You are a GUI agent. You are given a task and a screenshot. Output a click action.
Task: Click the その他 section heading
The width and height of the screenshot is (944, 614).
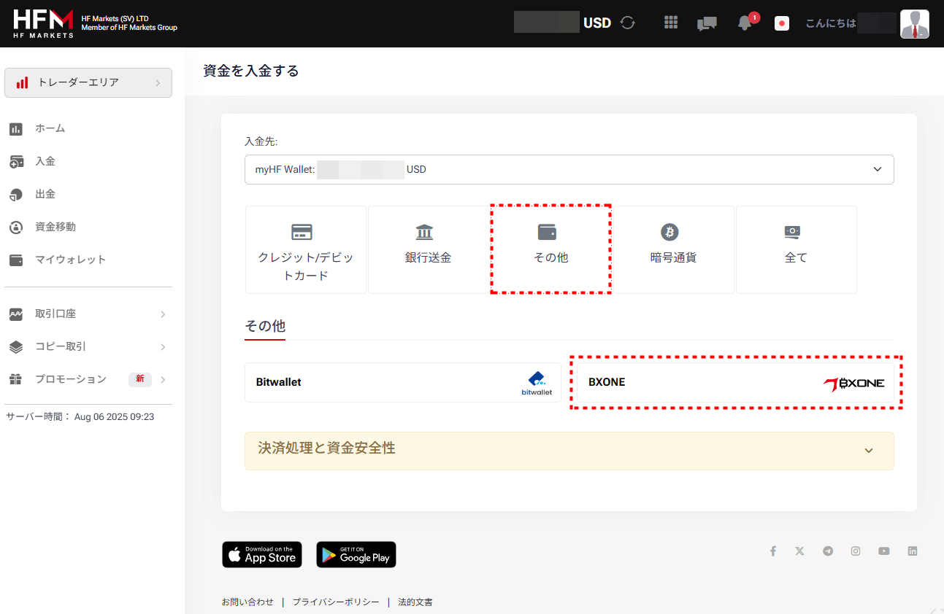[265, 326]
